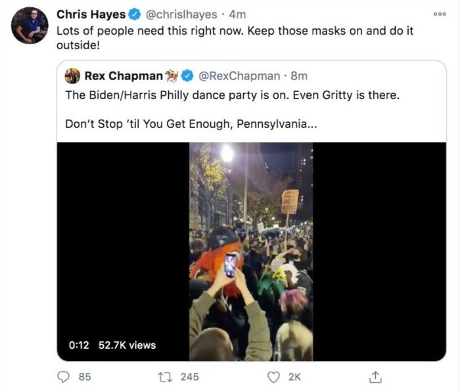Click the share upload icon
This screenshot has height=390, width=460.
[x=377, y=376]
